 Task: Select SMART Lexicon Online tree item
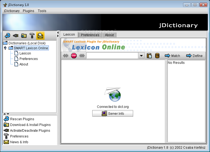click(x=31, y=48)
